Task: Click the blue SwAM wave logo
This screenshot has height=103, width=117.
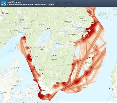Action: click(x=4, y=3)
